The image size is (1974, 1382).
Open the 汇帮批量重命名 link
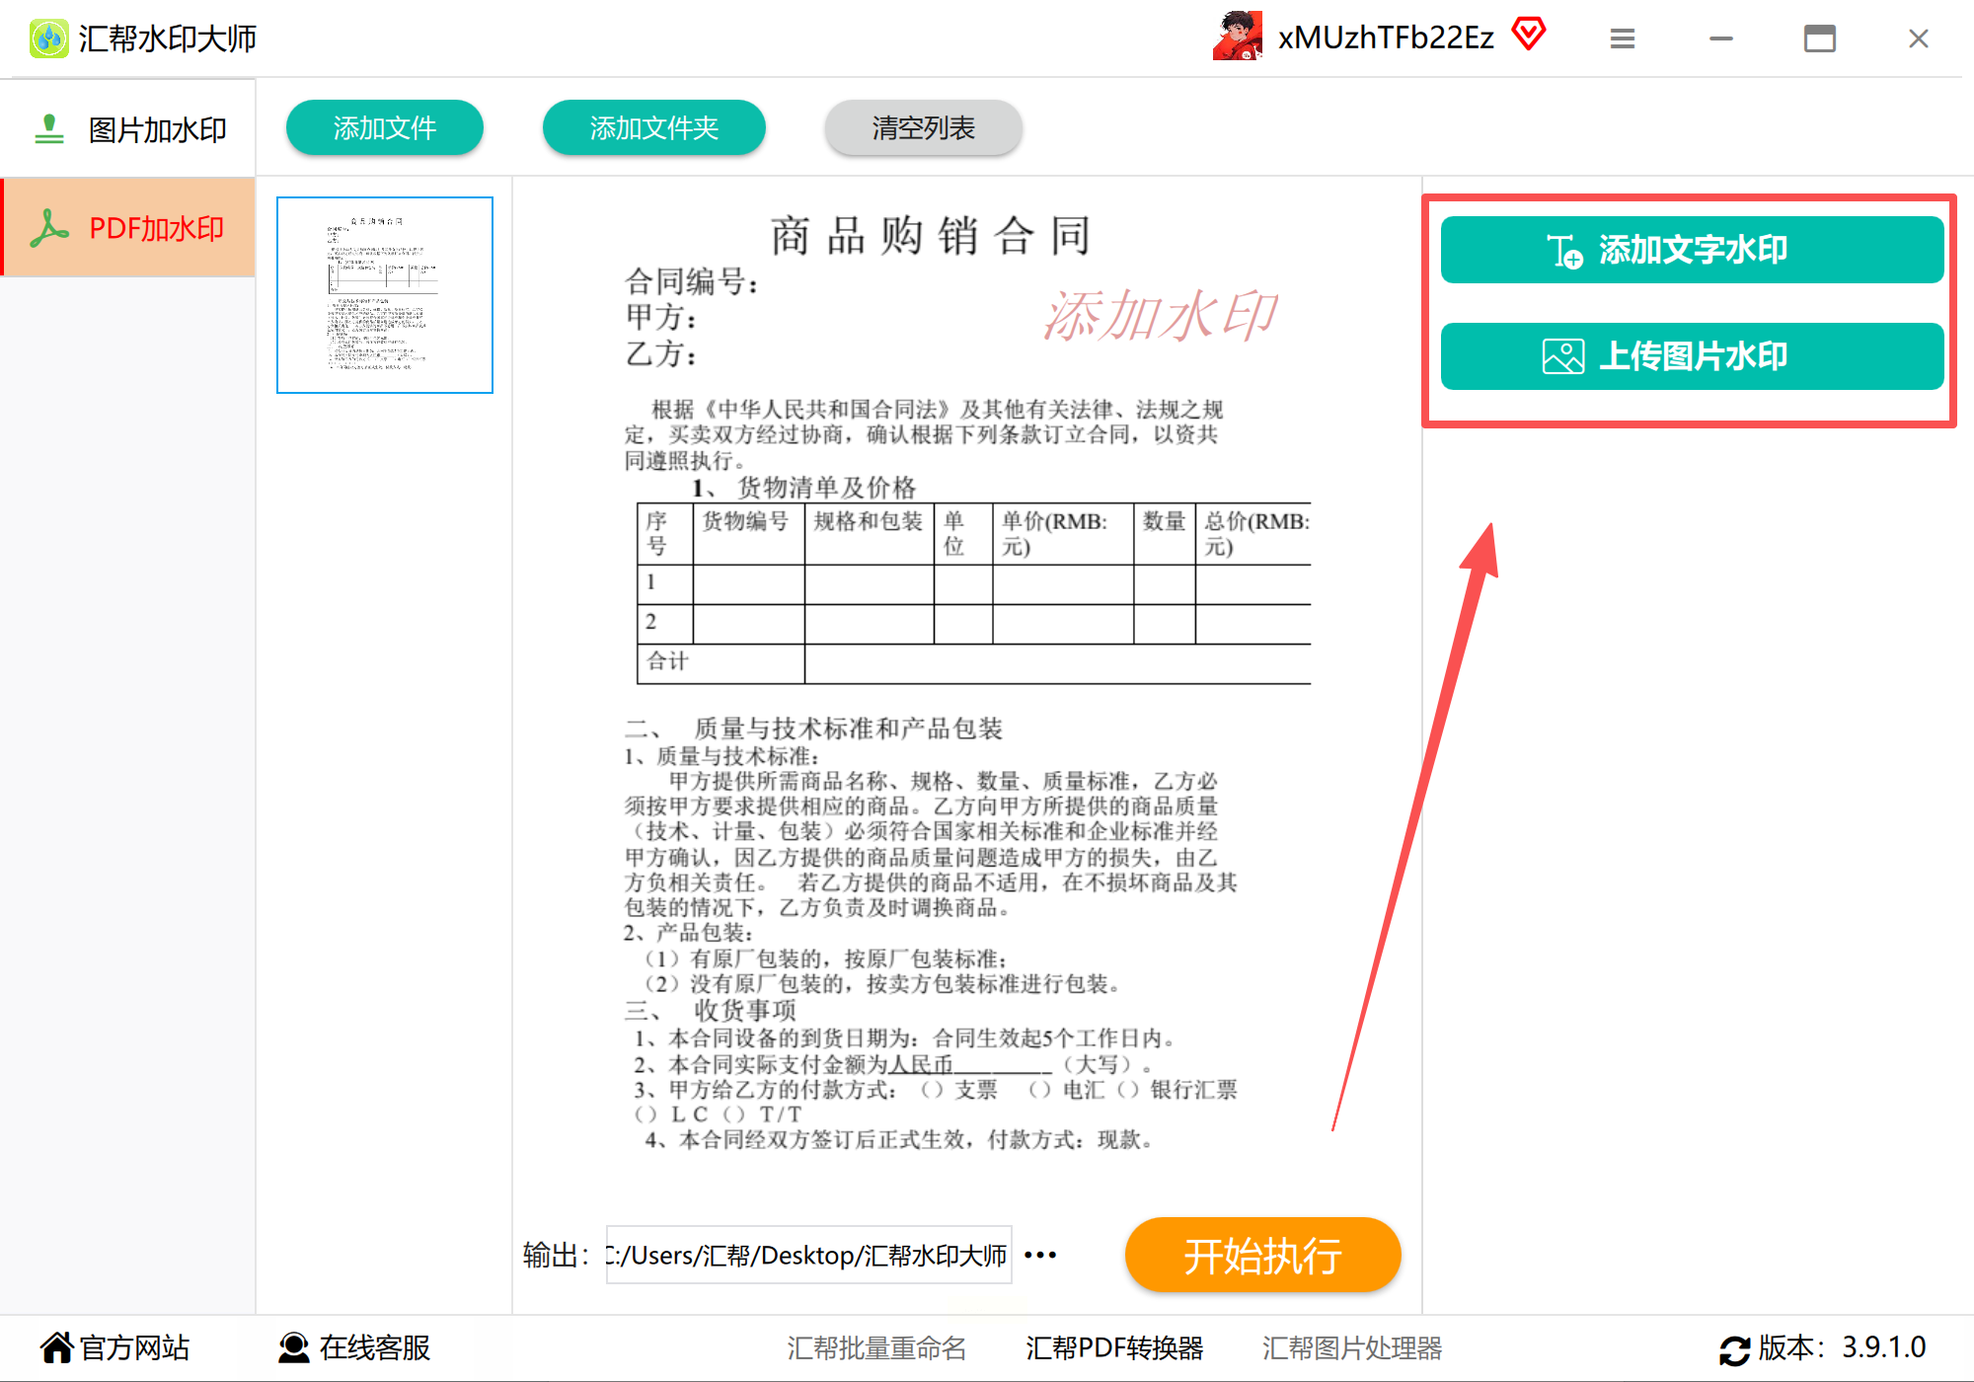click(x=876, y=1347)
